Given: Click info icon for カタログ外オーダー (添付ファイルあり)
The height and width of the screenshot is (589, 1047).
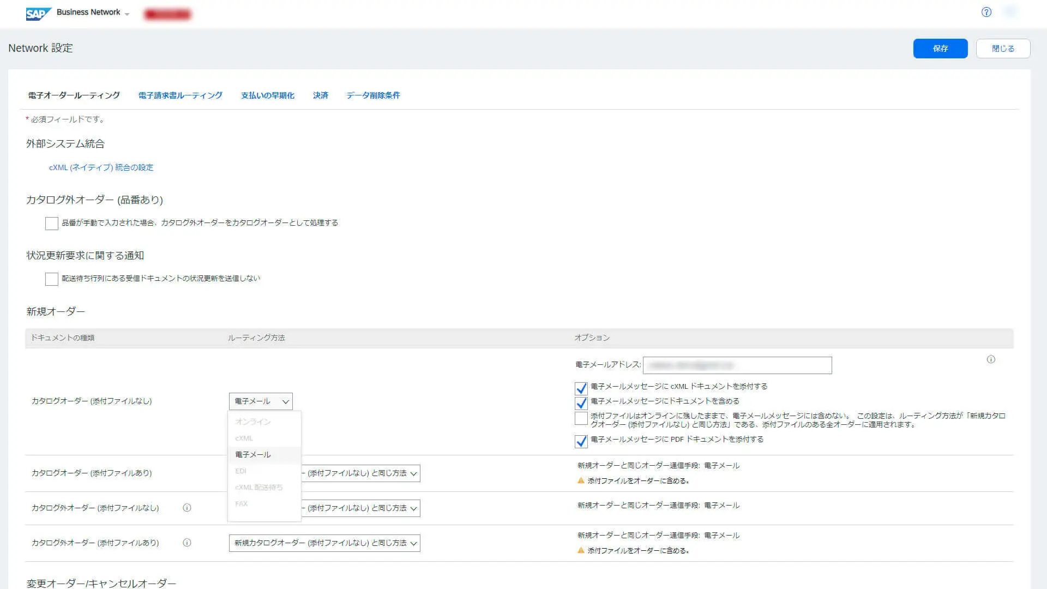Looking at the screenshot, I should click(x=187, y=543).
